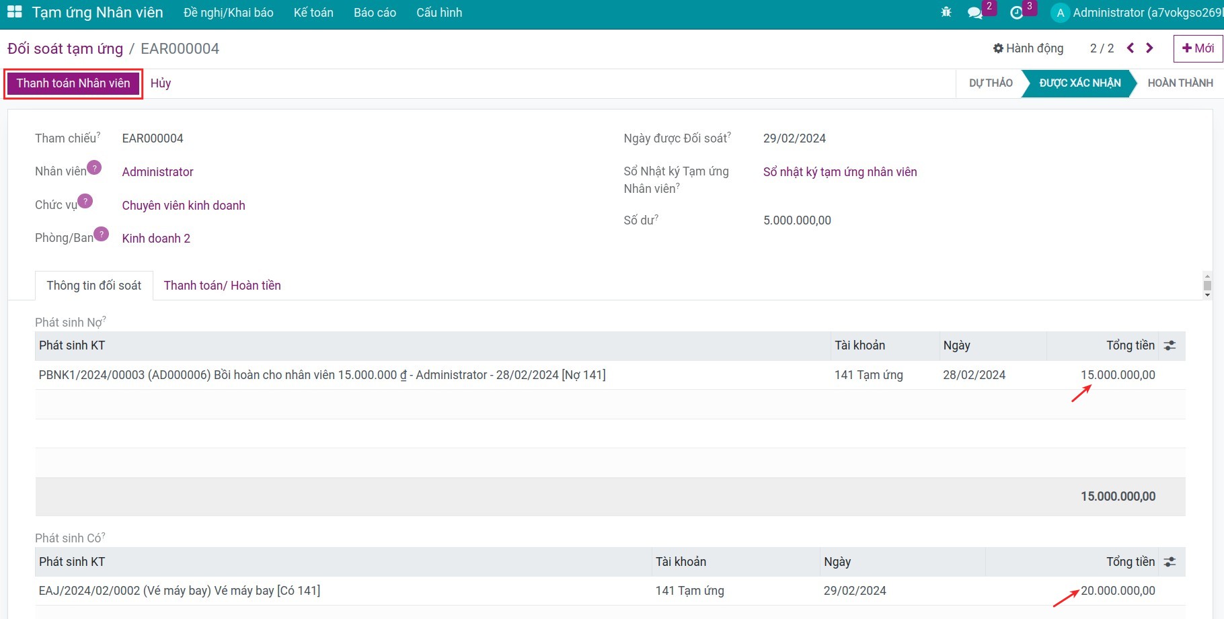Open the apps grid home menu icon
The width and height of the screenshot is (1224, 619).
14,12
